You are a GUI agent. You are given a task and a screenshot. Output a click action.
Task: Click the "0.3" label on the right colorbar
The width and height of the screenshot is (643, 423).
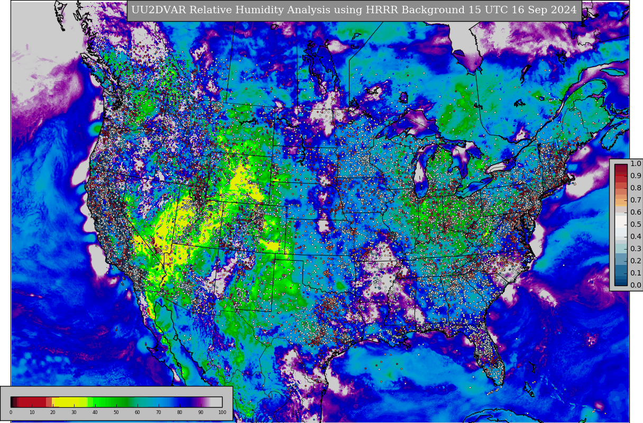[x=636, y=249]
